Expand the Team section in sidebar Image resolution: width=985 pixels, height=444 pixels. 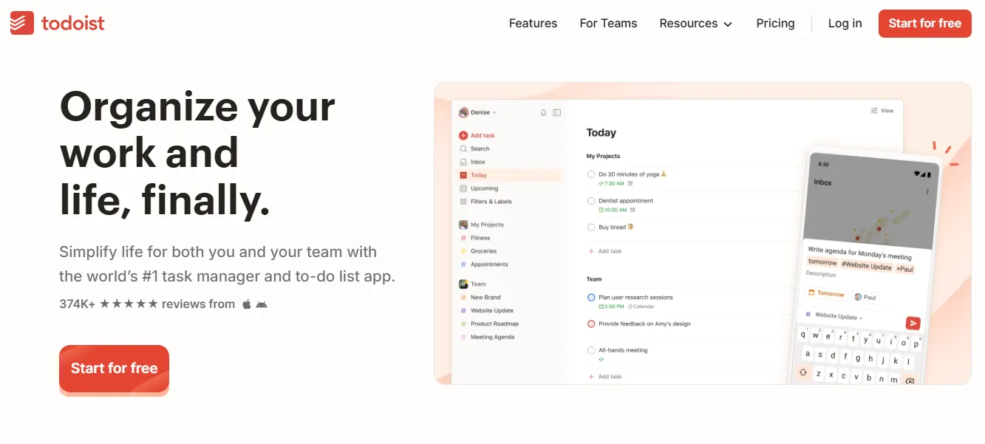[473, 284]
